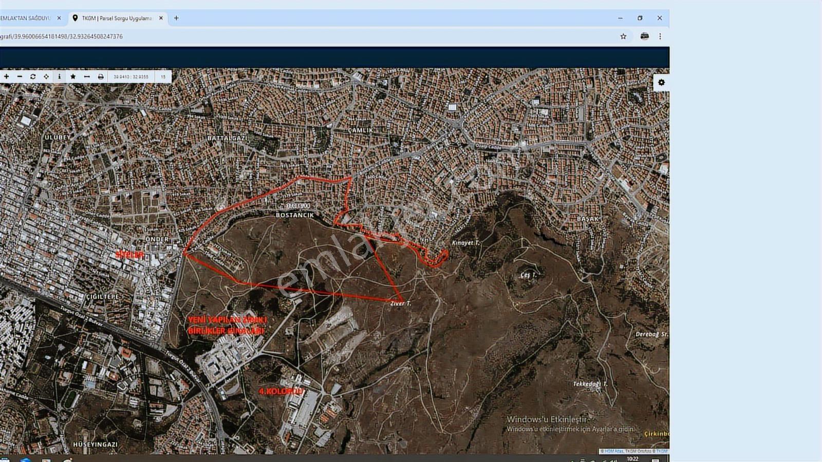Image resolution: width=822 pixels, height=462 pixels.
Task: Click the BATTALGAZİ map label
Action: pos(227,138)
